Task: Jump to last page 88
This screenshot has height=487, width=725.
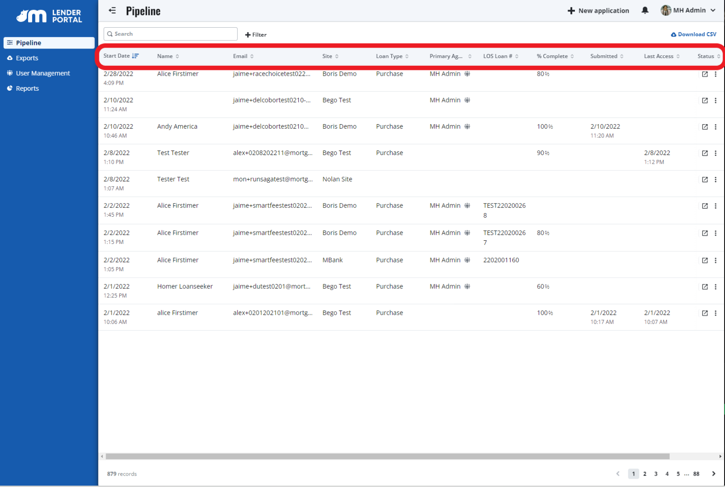Action: pyautogui.click(x=696, y=473)
